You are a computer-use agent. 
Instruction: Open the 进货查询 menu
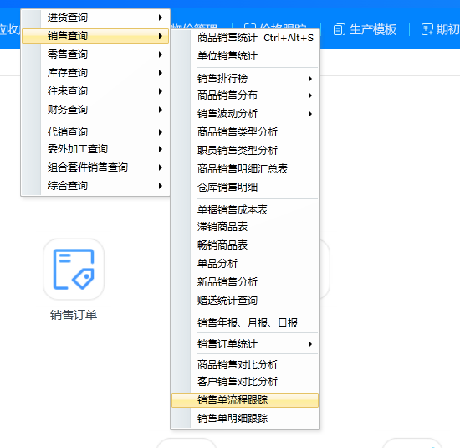tap(95, 18)
